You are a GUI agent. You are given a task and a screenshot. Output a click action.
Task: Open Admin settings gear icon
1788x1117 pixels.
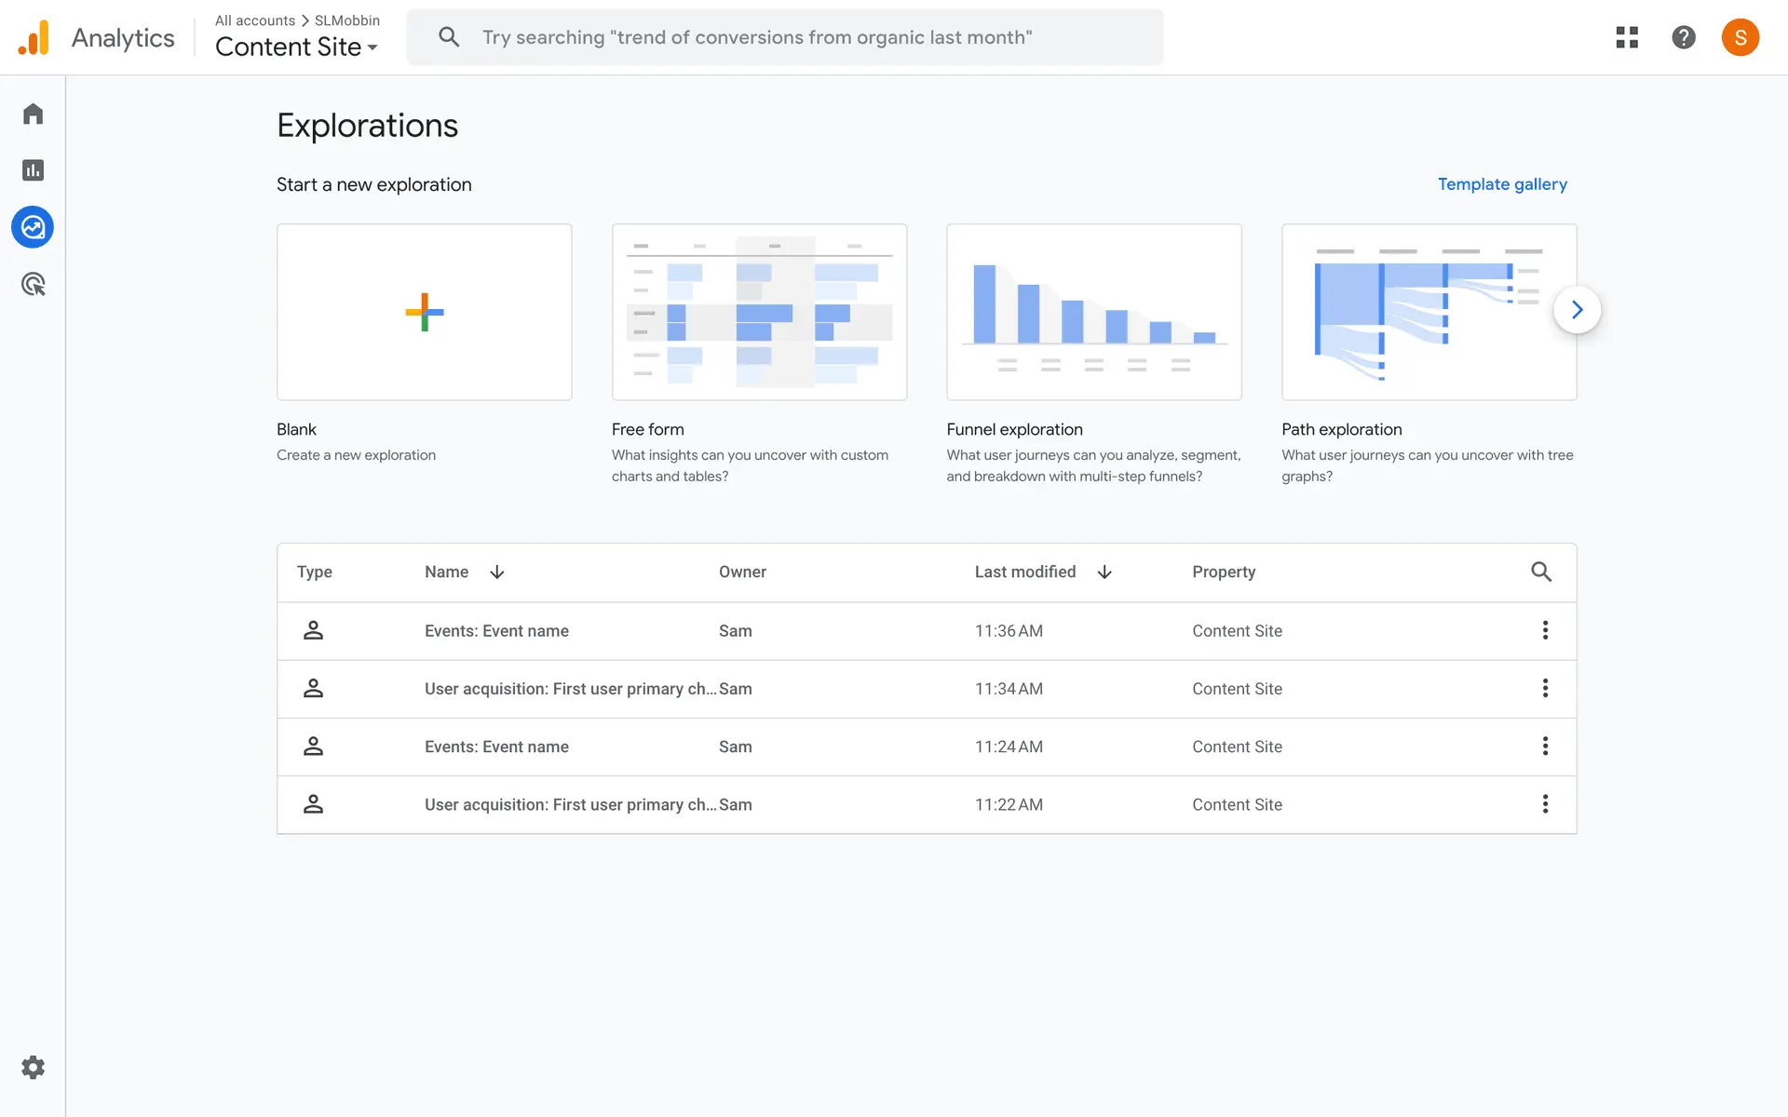pos(33,1067)
